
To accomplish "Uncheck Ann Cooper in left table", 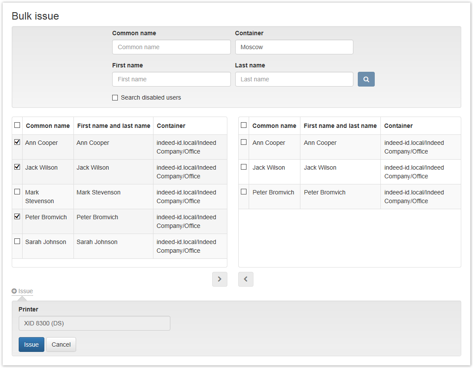I will 17,142.
